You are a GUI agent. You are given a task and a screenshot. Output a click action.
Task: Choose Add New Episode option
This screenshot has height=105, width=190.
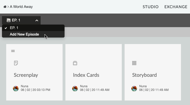(33, 34)
